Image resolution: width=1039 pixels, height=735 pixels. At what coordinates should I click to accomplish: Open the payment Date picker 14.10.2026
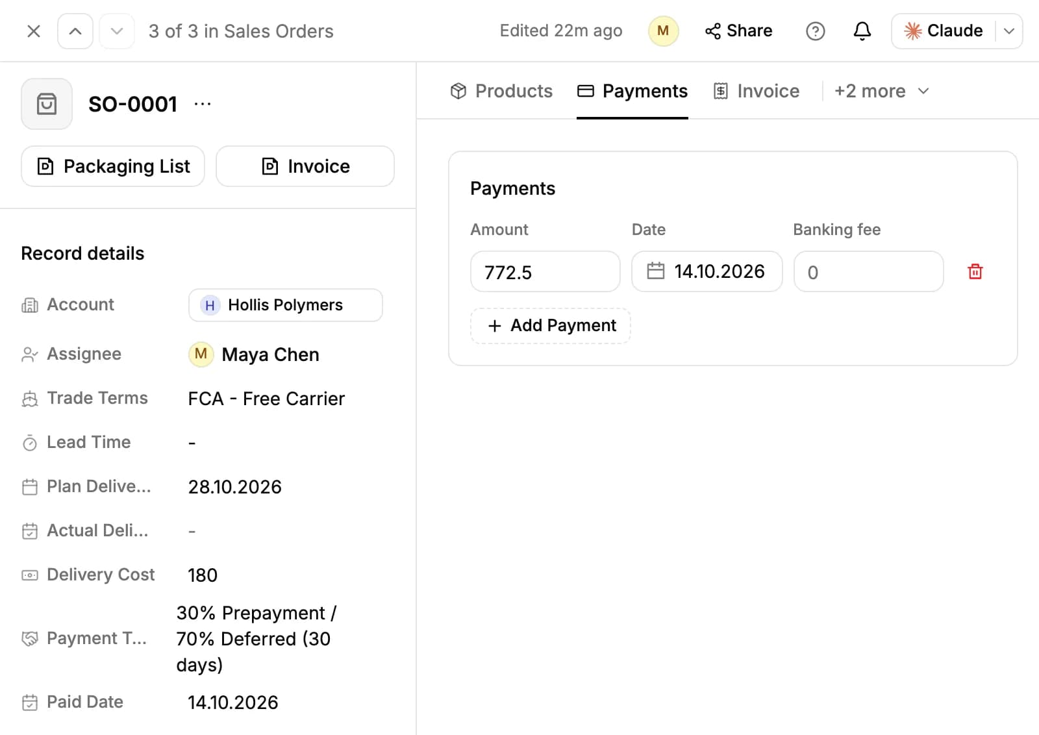point(707,271)
